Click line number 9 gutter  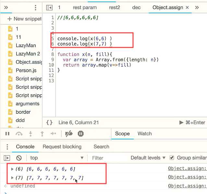coord(53,60)
